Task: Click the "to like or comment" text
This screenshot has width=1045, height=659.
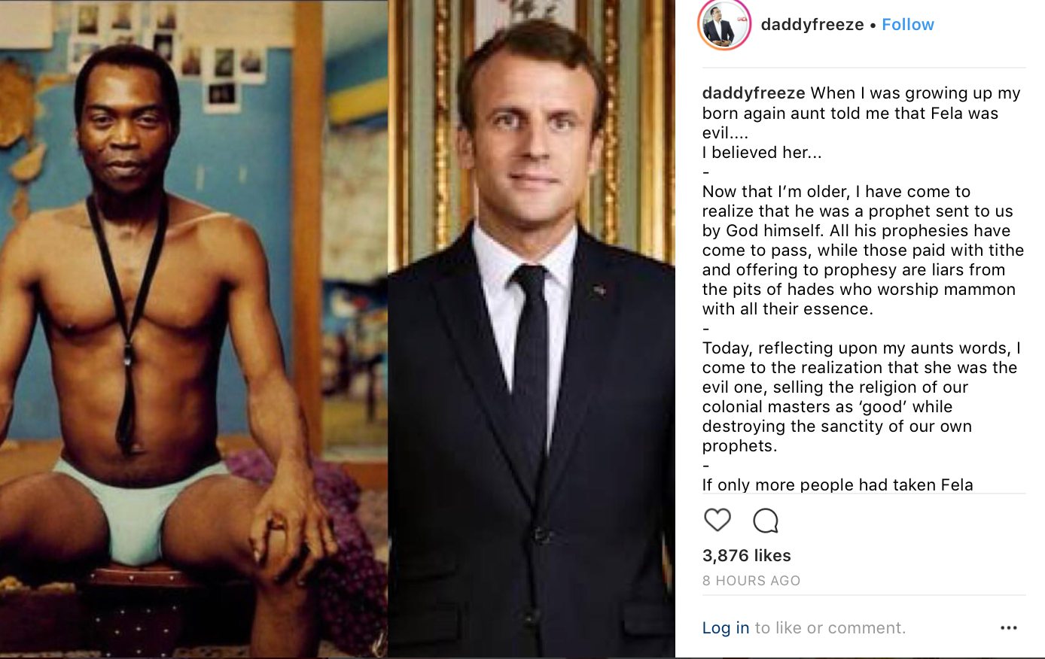Action: tap(830, 627)
